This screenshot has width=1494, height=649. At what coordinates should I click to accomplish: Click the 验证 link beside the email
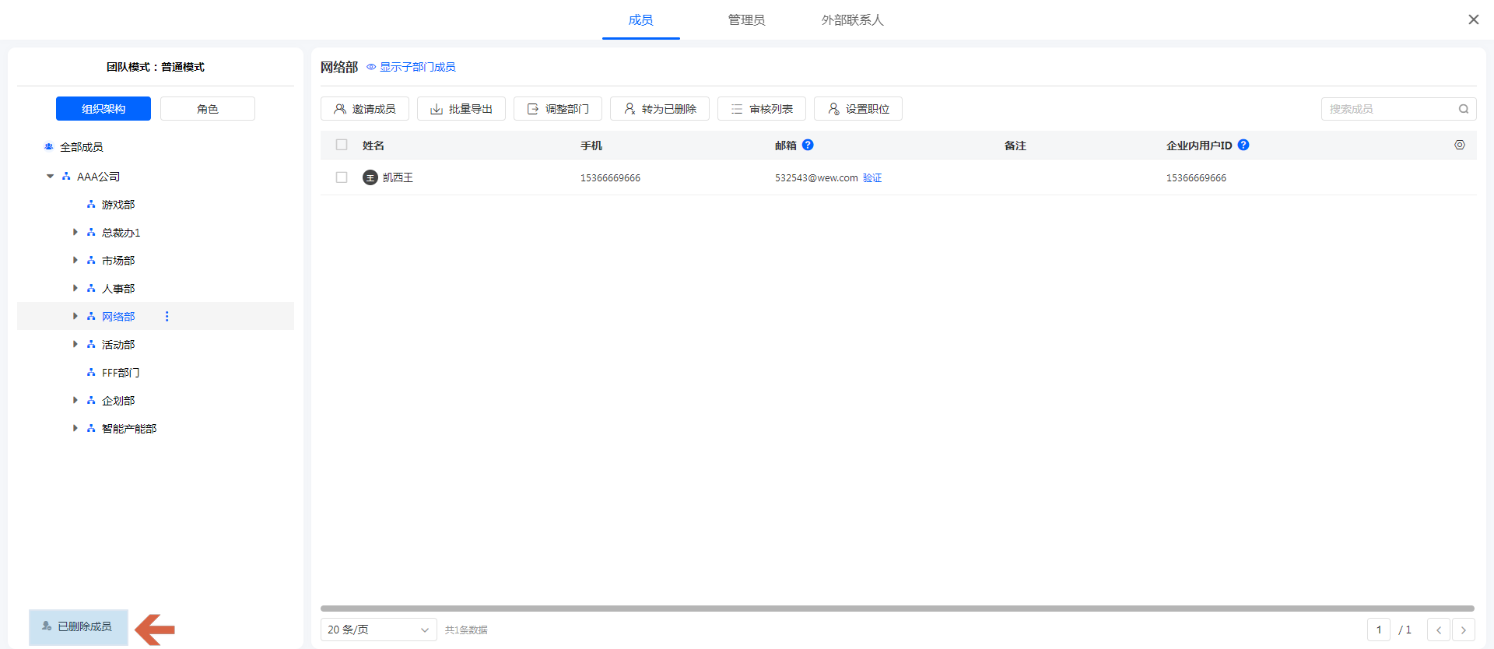pos(872,178)
